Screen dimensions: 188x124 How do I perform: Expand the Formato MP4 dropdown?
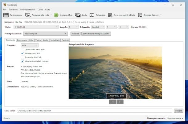[x=30, y=45]
